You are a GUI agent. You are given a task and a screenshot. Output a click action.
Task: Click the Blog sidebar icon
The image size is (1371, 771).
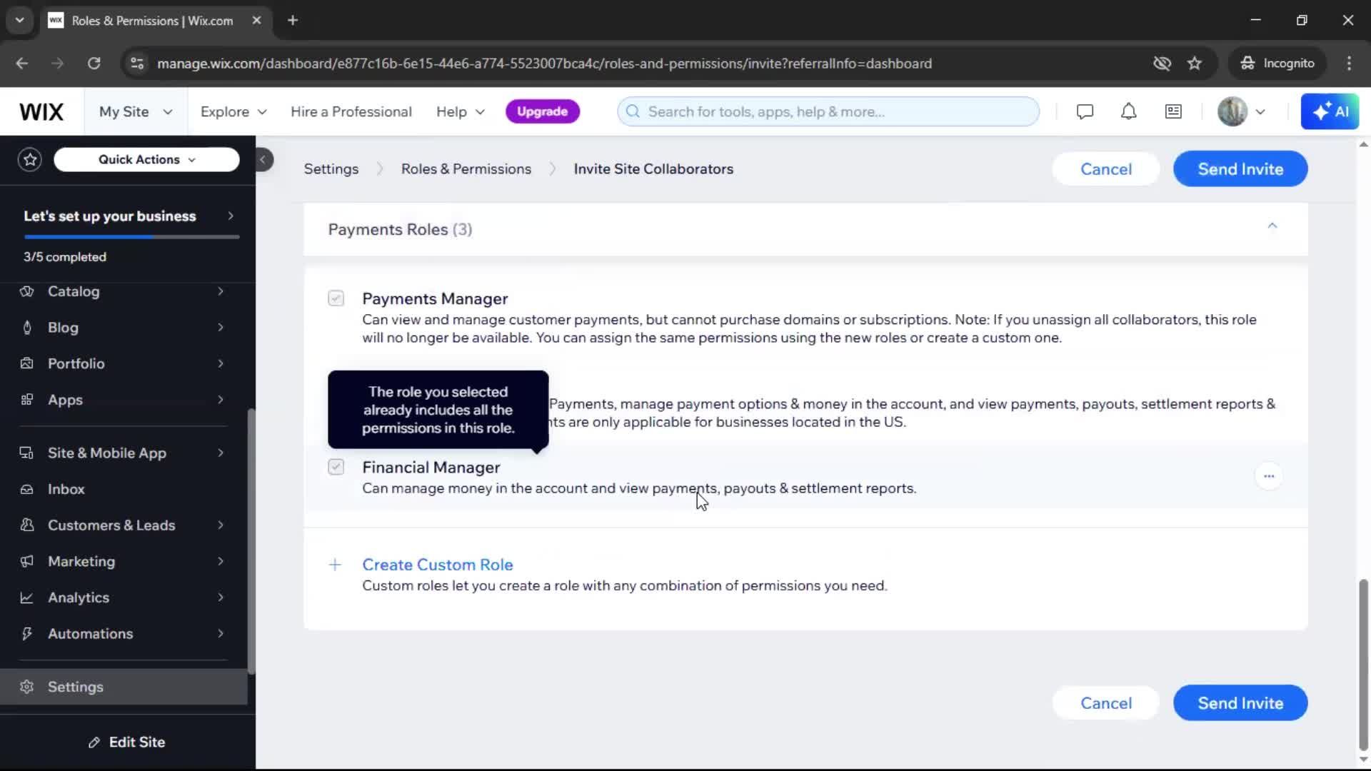click(x=27, y=328)
